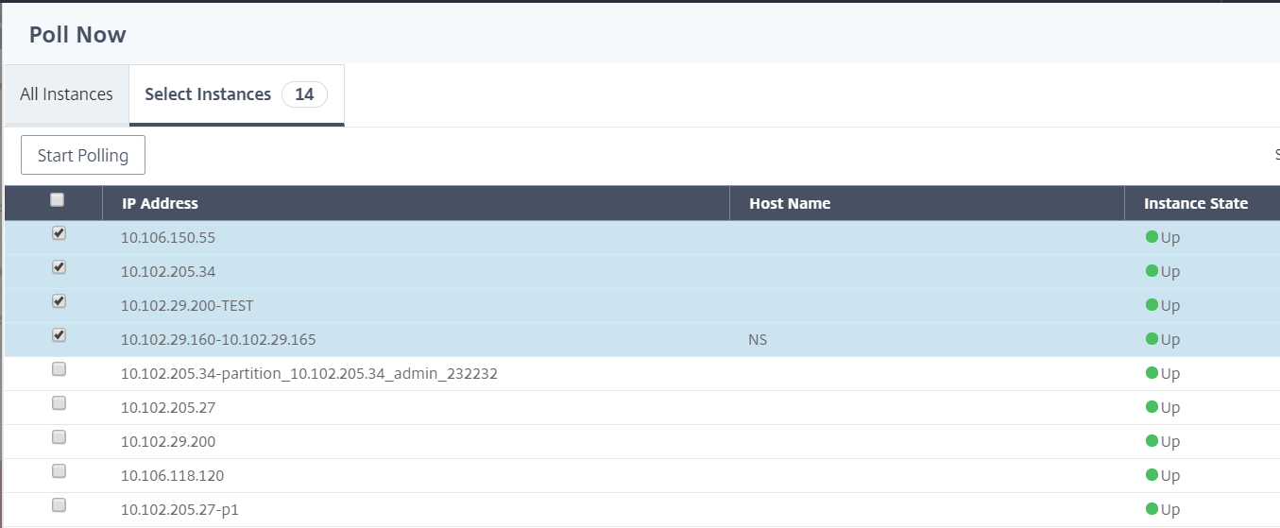Click the green Up status icon for 10.102.205.34
The height and width of the screenshot is (528, 1280).
pyautogui.click(x=1152, y=271)
